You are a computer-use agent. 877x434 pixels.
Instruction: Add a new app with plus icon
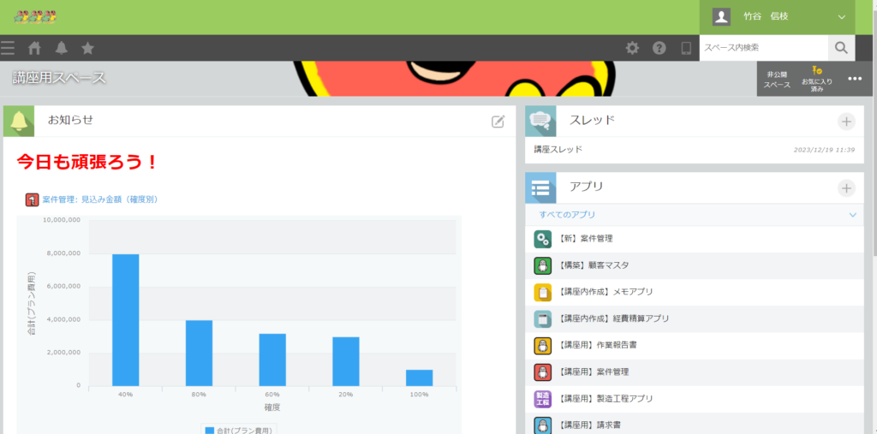point(846,188)
